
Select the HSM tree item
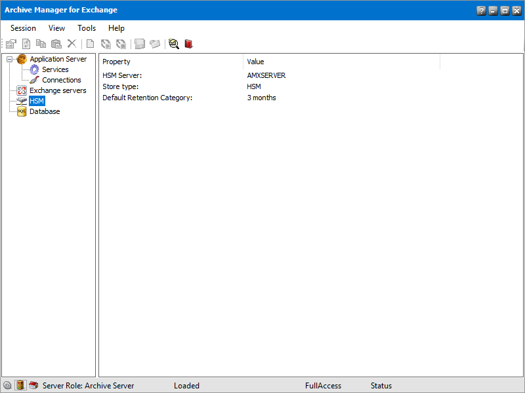37,101
